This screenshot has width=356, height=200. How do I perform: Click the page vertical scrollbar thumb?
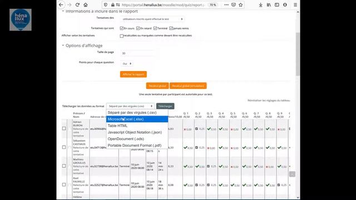pos(298,54)
